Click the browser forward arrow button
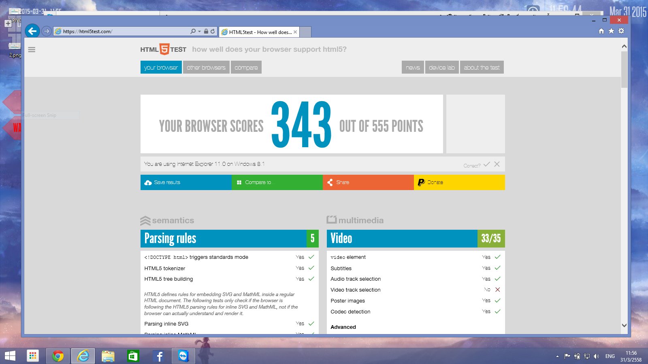This screenshot has width=648, height=364. (x=47, y=31)
